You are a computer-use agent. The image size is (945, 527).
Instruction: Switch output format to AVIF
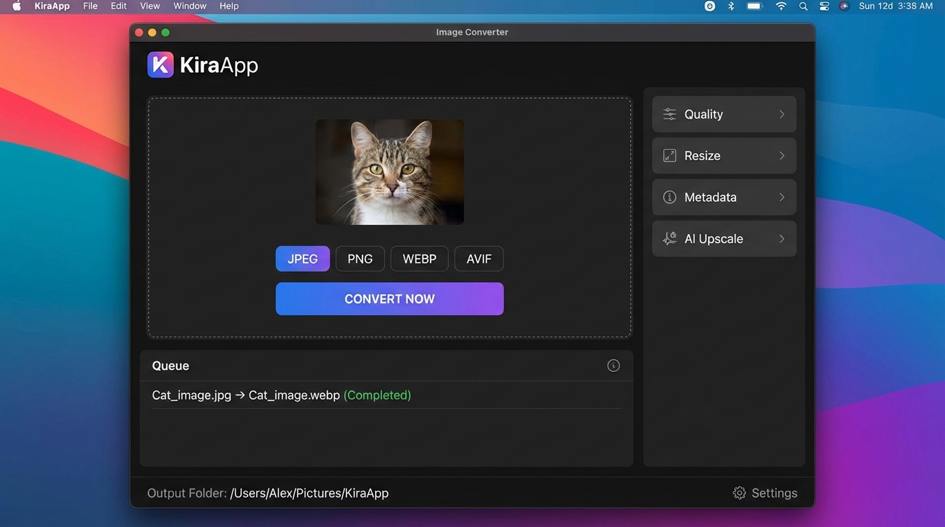(x=479, y=259)
